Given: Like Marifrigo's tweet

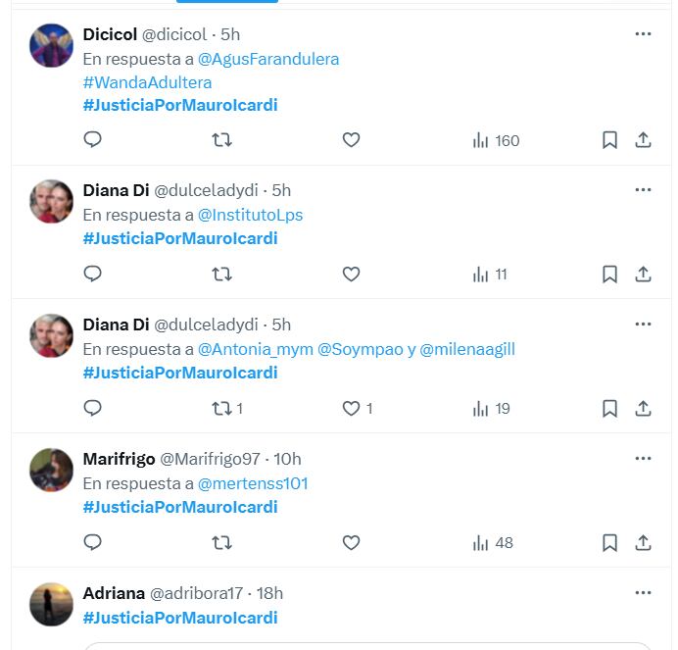Looking at the screenshot, I should click(x=351, y=542).
